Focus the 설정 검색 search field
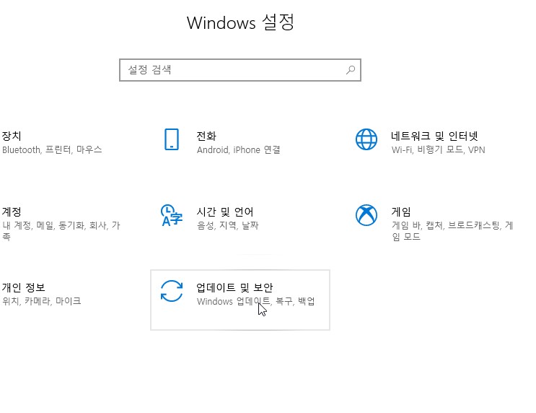This screenshot has width=536, height=413. [240, 70]
